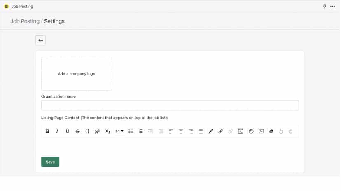Image resolution: width=341 pixels, height=191 pixels.
Task: Center align the text
Action: [x=181, y=131]
